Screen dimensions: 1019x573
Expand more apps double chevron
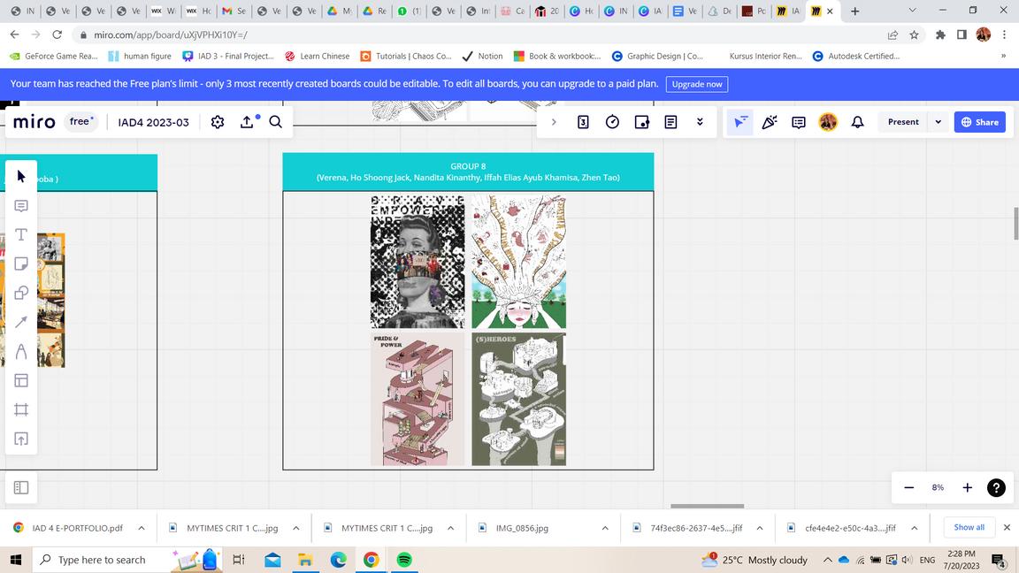pyautogui.click(x=700, y=122)
